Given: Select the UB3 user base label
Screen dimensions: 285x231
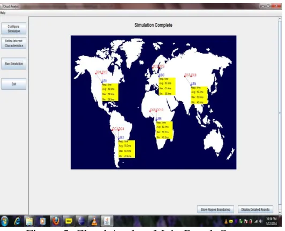Looking at the screenshot, I should (x=162, y=75).
